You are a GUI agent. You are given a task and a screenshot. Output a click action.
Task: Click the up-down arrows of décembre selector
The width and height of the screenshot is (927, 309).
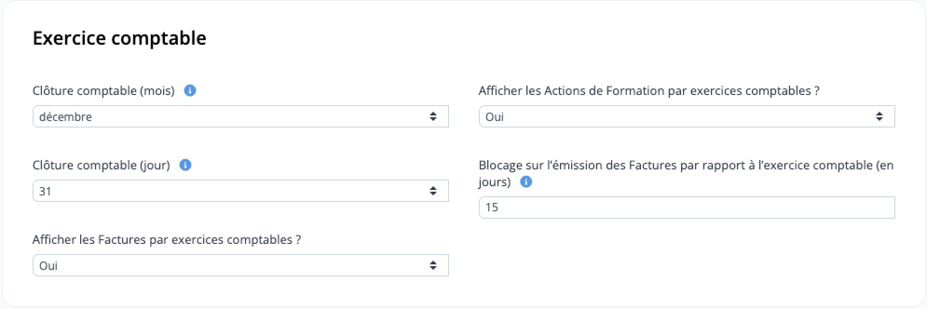point(433,116)
